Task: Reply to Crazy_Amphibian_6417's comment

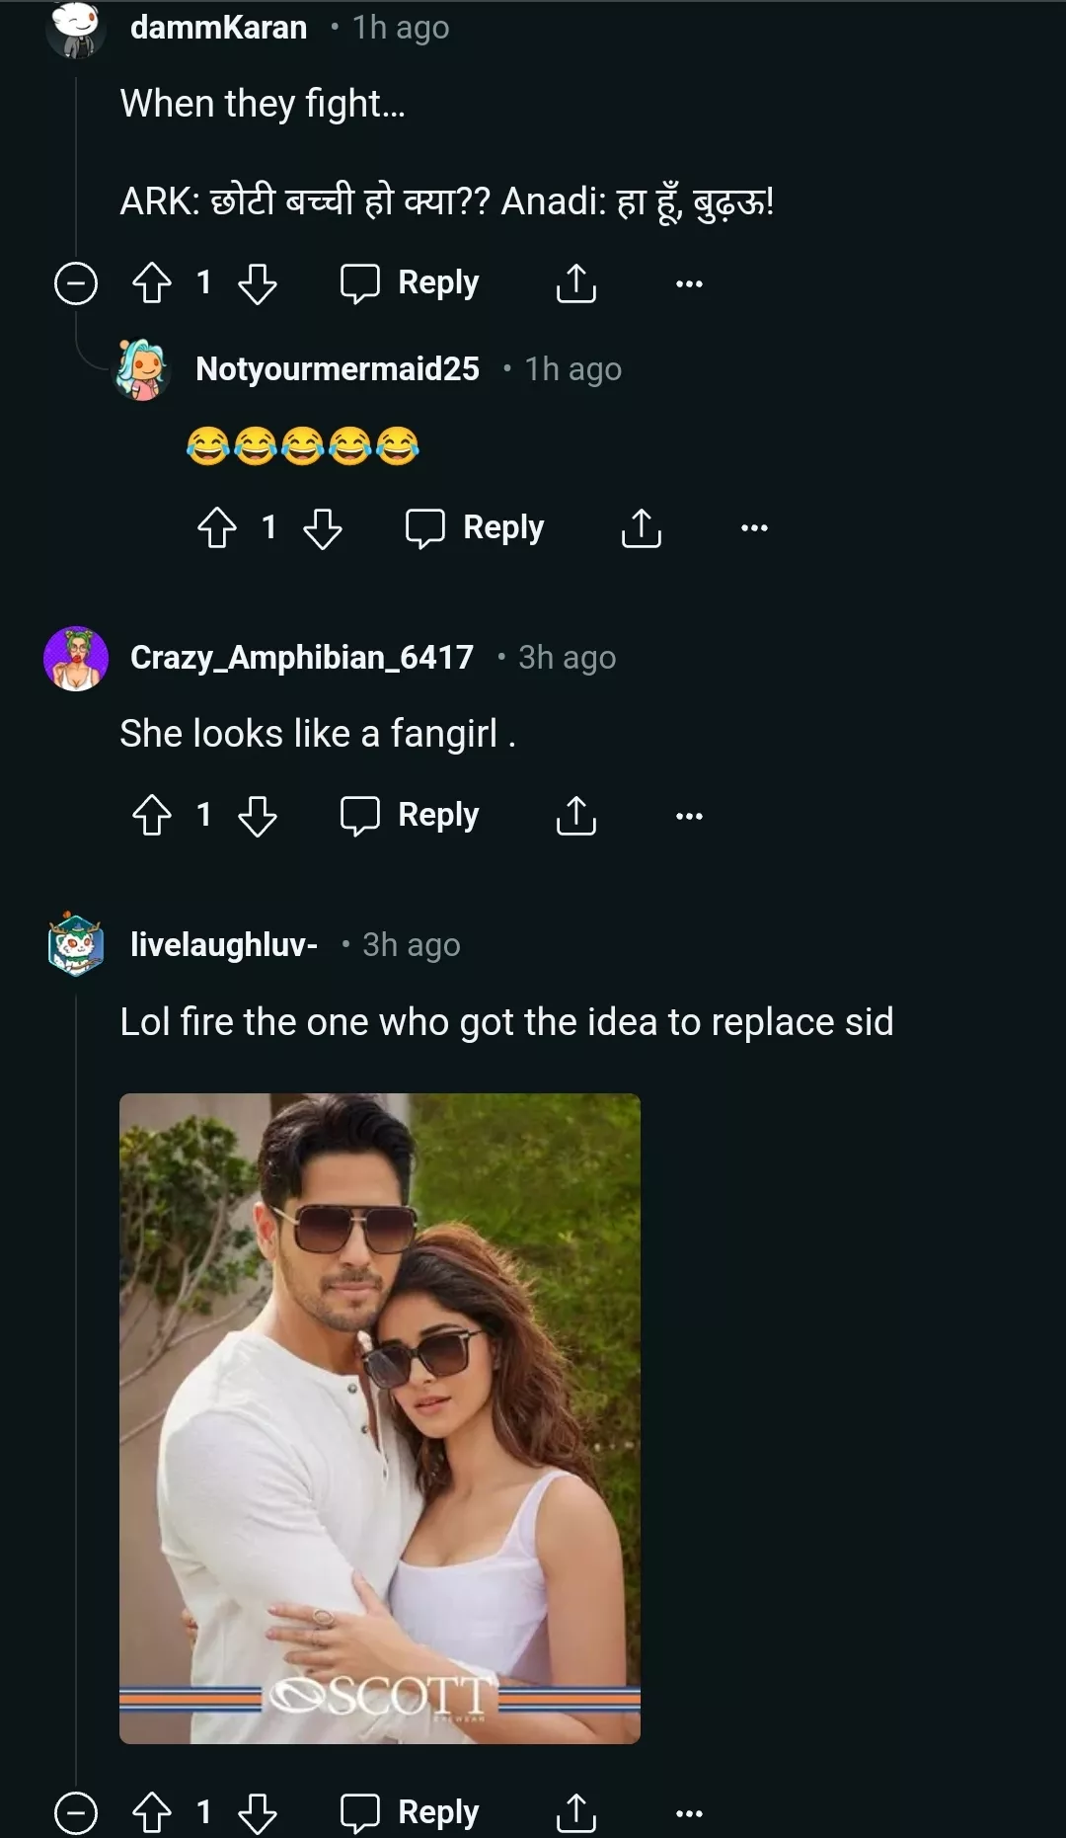Action: 410,816
